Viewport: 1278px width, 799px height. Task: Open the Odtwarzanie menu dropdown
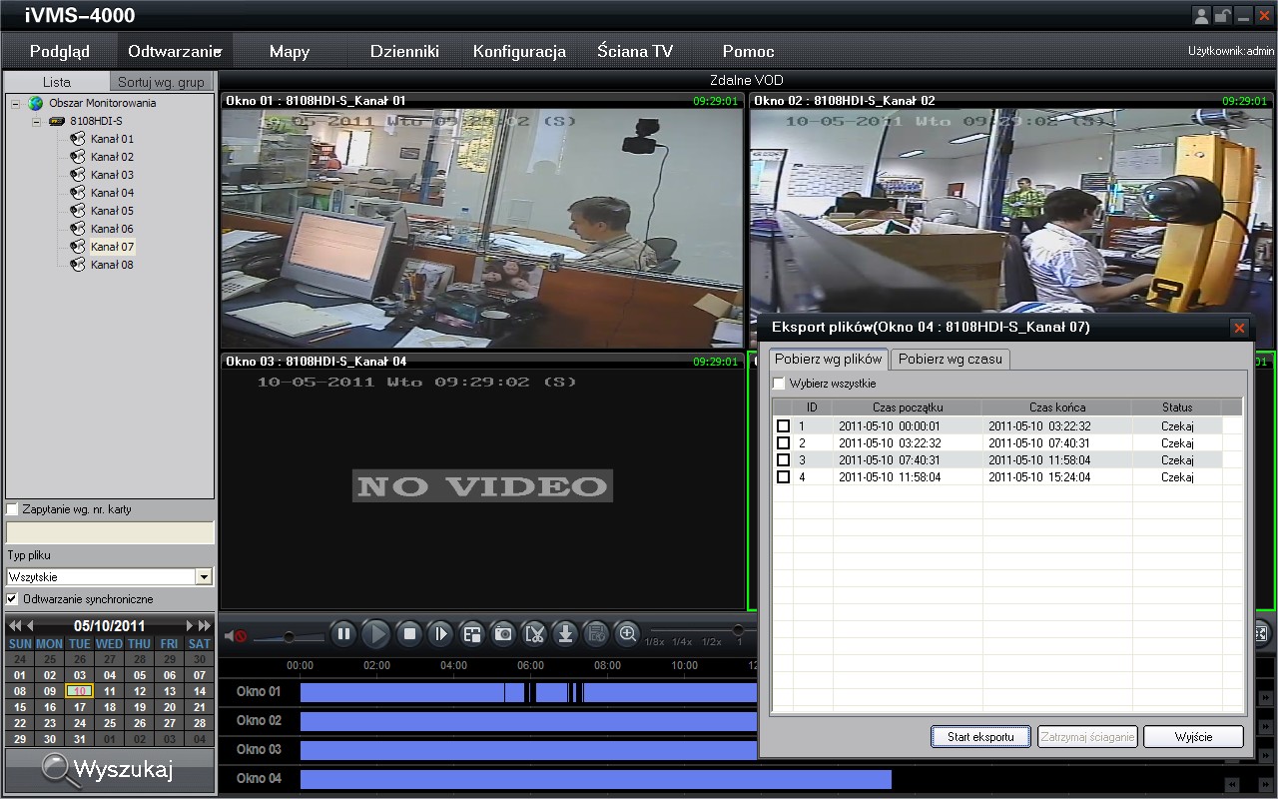[174, 51]
